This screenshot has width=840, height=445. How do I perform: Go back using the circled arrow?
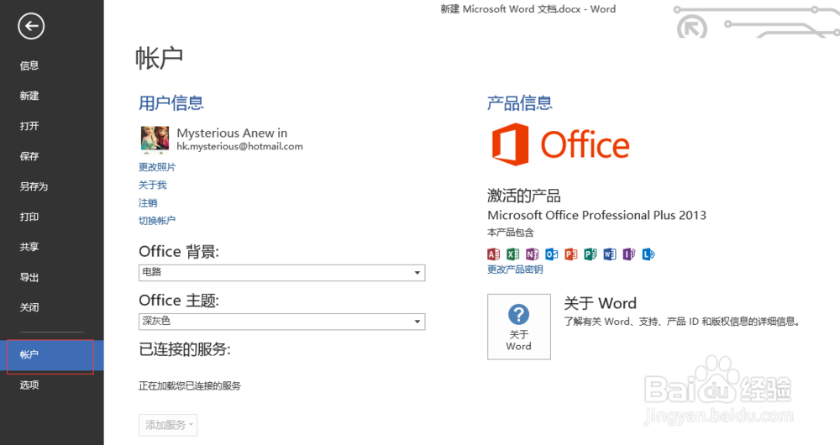click(x=31, y=26)
